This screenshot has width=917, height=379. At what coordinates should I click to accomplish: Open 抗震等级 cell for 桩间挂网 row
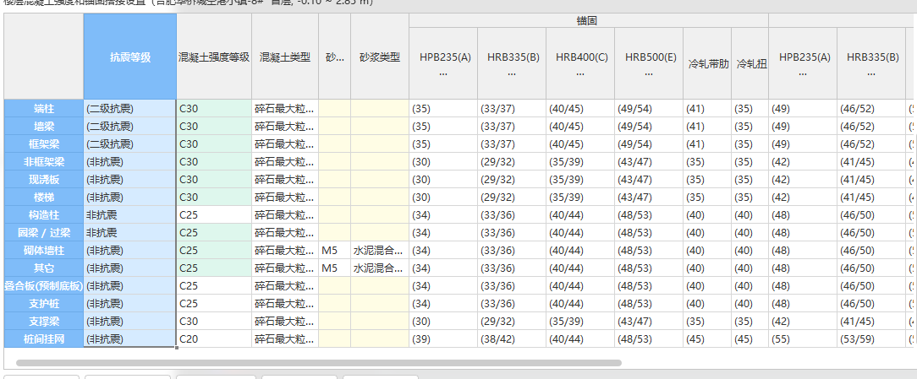click(x=129, y=338)
